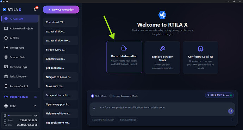Select the Configure Local AI card
Viewport: 243px width, 130px height.
pos(200,57)
